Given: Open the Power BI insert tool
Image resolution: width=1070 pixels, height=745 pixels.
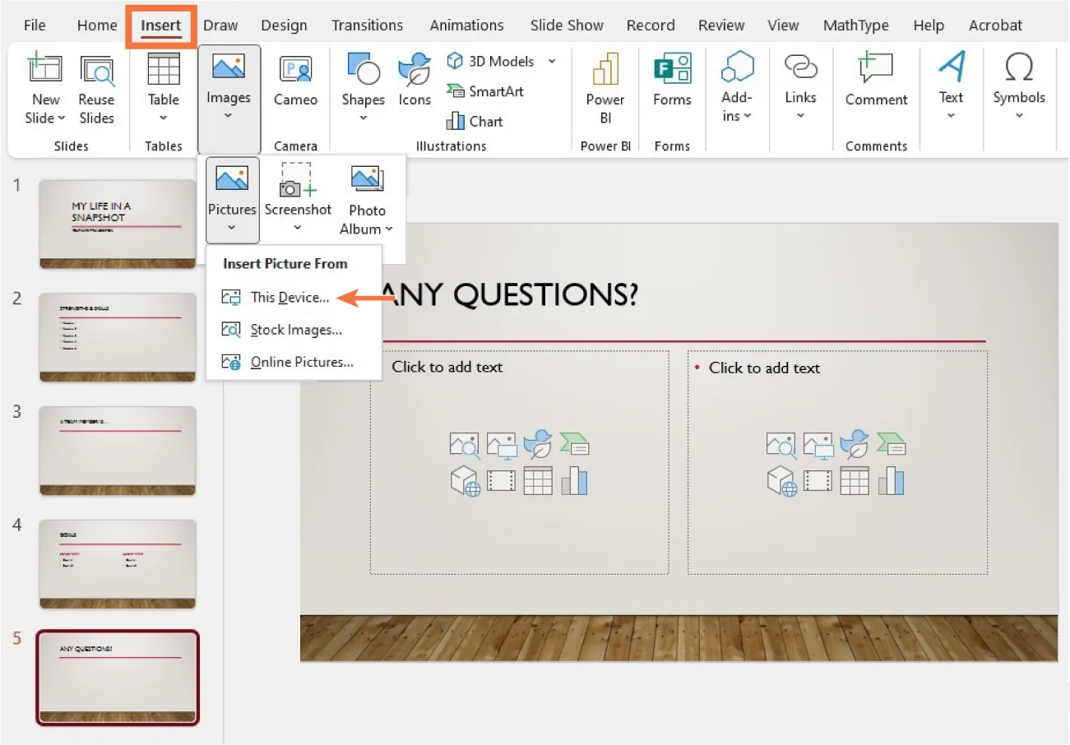Looking at the screenshot, I should tap(604, 86).
